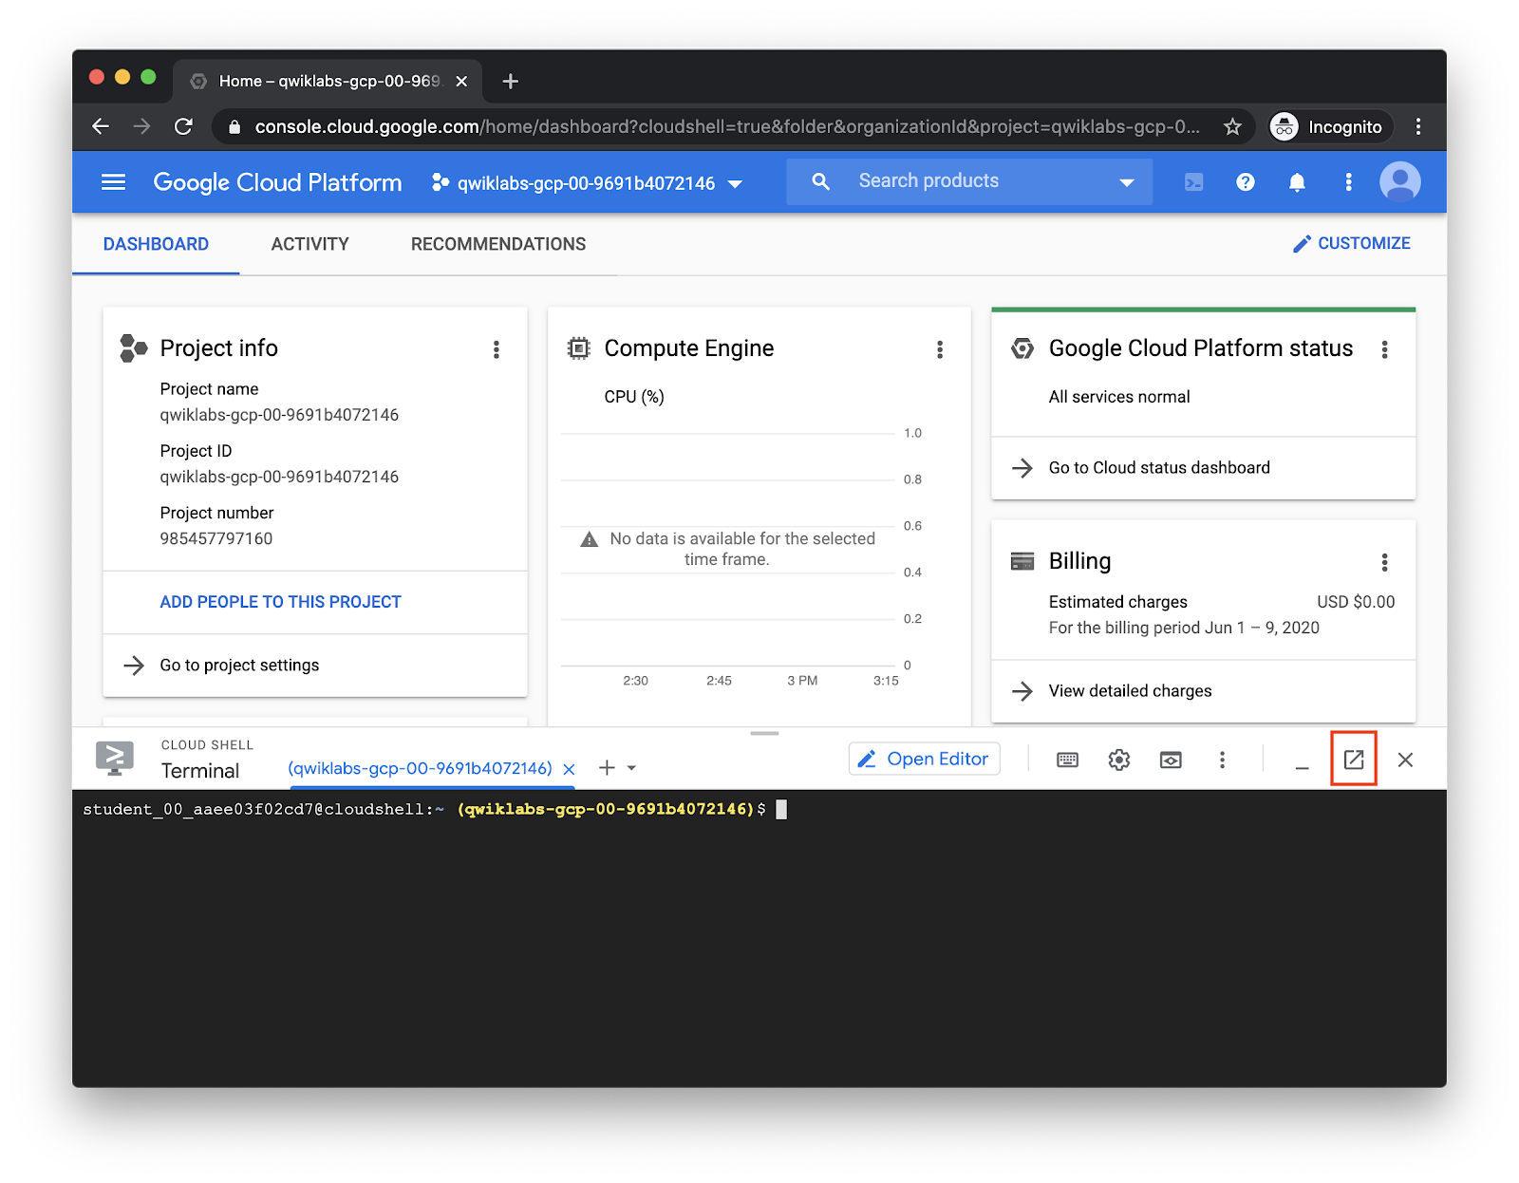Click the Billing card title

pos(1079,561)
